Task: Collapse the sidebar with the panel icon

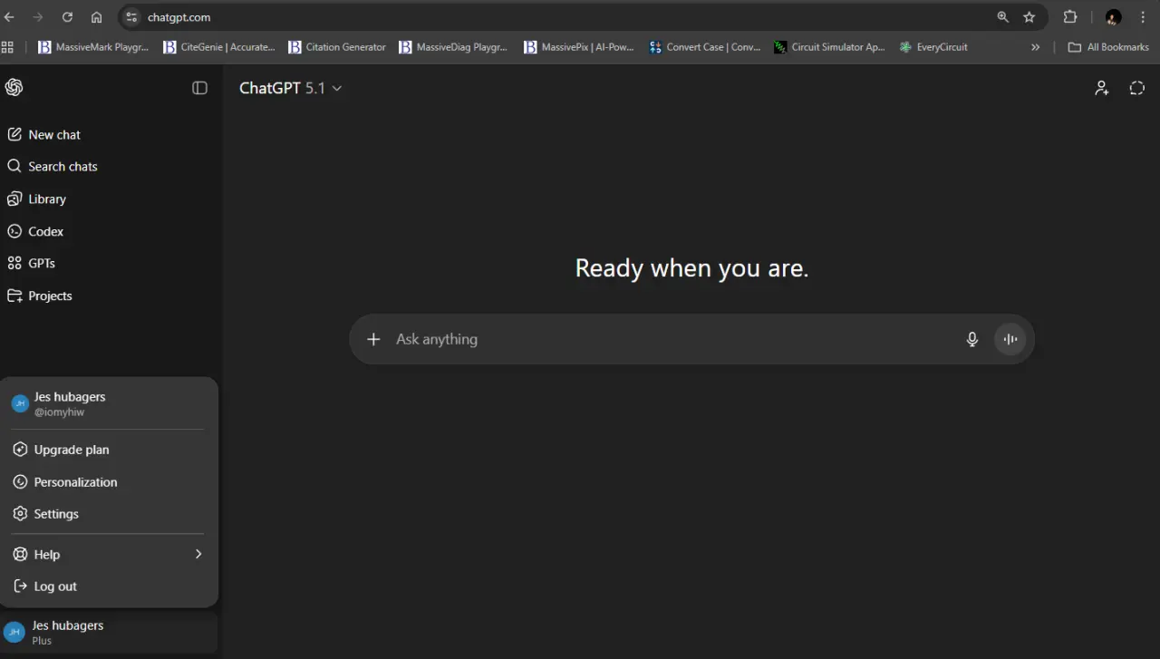Action: pos(200,88)
